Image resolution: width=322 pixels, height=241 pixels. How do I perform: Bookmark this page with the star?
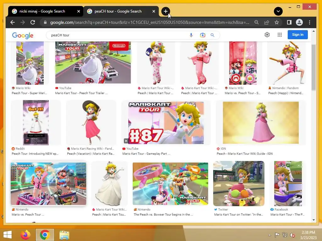(x=277, y=22)
